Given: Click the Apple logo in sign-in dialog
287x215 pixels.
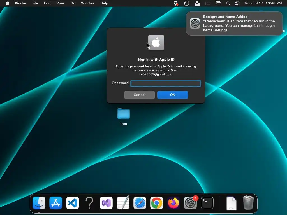Looking at the screenshot, I should pos(156,43).
